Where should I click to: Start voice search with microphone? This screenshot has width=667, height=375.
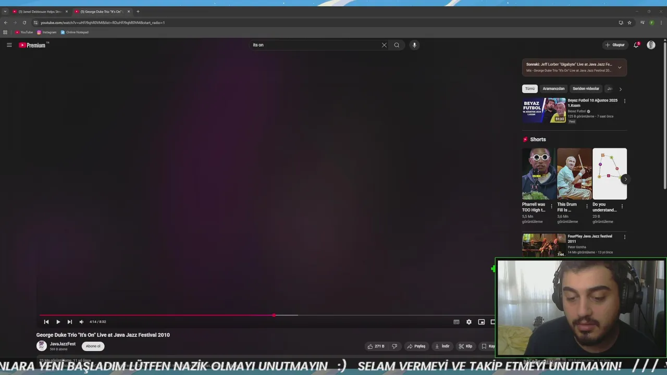click(x=414, y=45)
